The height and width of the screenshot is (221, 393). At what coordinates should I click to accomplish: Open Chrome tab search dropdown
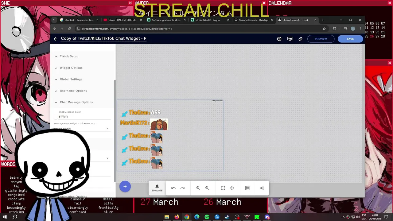54,20
